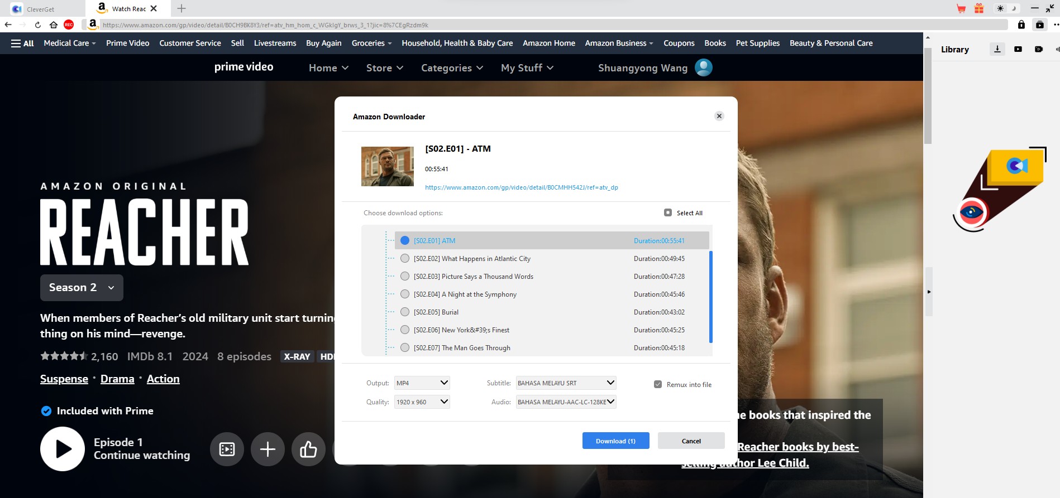Switch to dark mode moon icon
Viewport: 1060px width, 498px height.
click(x=1014, y=8)
